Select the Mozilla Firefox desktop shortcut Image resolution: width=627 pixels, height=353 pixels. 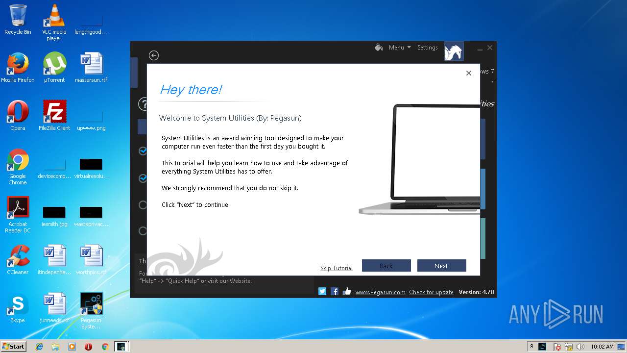[18, 68]
